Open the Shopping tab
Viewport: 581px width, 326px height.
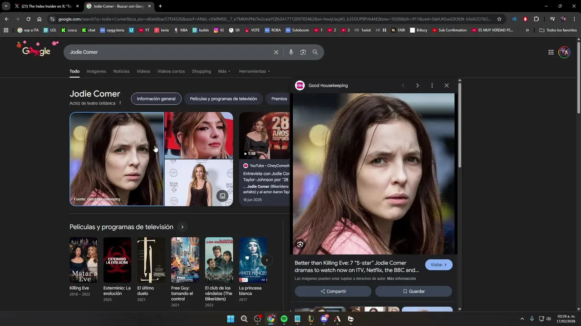tap(202, 72)
